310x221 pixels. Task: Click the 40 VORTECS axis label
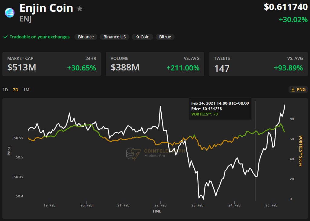point(292,159)
